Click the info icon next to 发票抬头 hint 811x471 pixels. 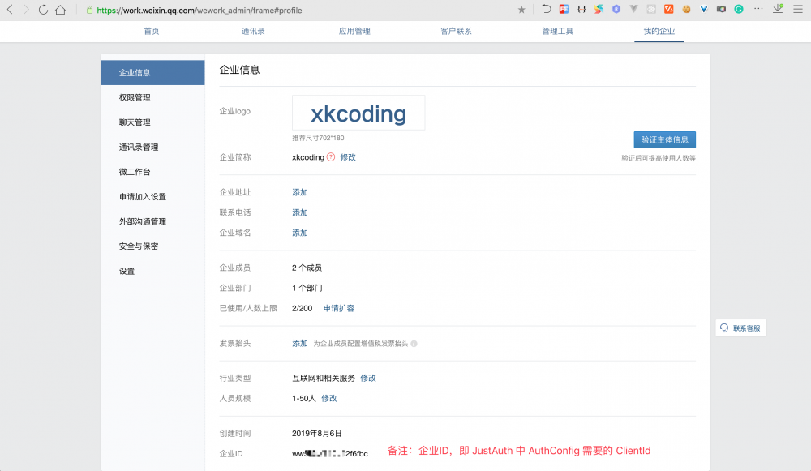(414, 343)
